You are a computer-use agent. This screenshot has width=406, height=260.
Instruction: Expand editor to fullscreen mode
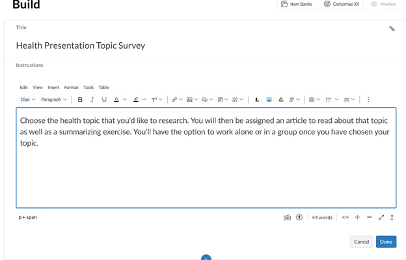click(x=381, y=217)
